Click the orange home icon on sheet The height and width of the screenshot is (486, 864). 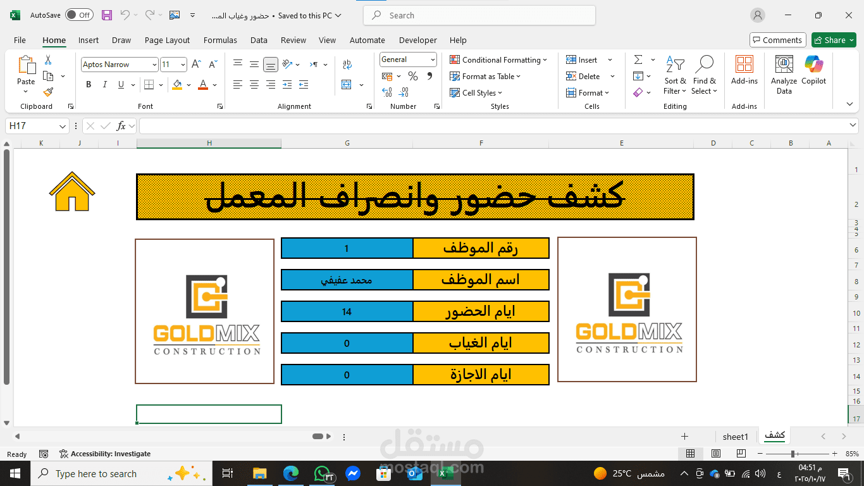tap(72, 191)
